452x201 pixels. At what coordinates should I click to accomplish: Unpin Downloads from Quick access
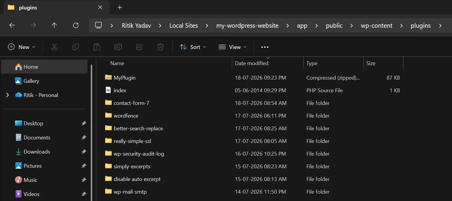pyautogui.click(x=84, y=152)
